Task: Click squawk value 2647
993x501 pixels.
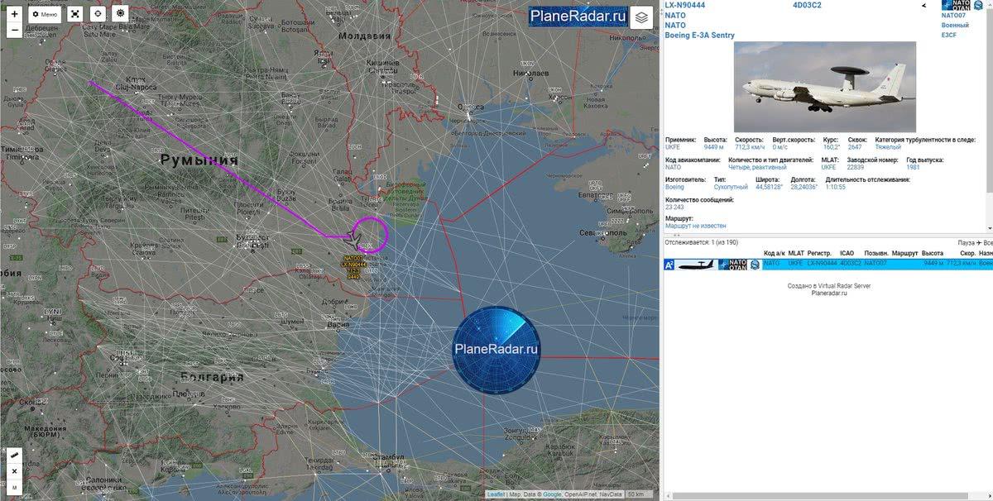Action: coord(855,147)
